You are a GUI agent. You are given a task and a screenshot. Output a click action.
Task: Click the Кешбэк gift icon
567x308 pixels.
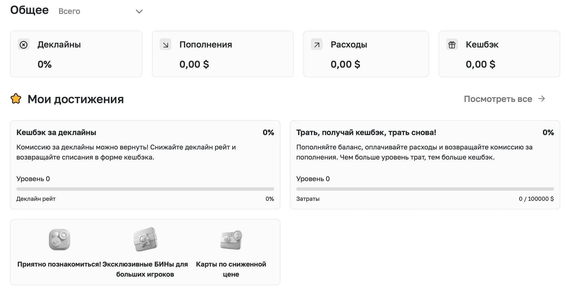(x=452, y=44)
